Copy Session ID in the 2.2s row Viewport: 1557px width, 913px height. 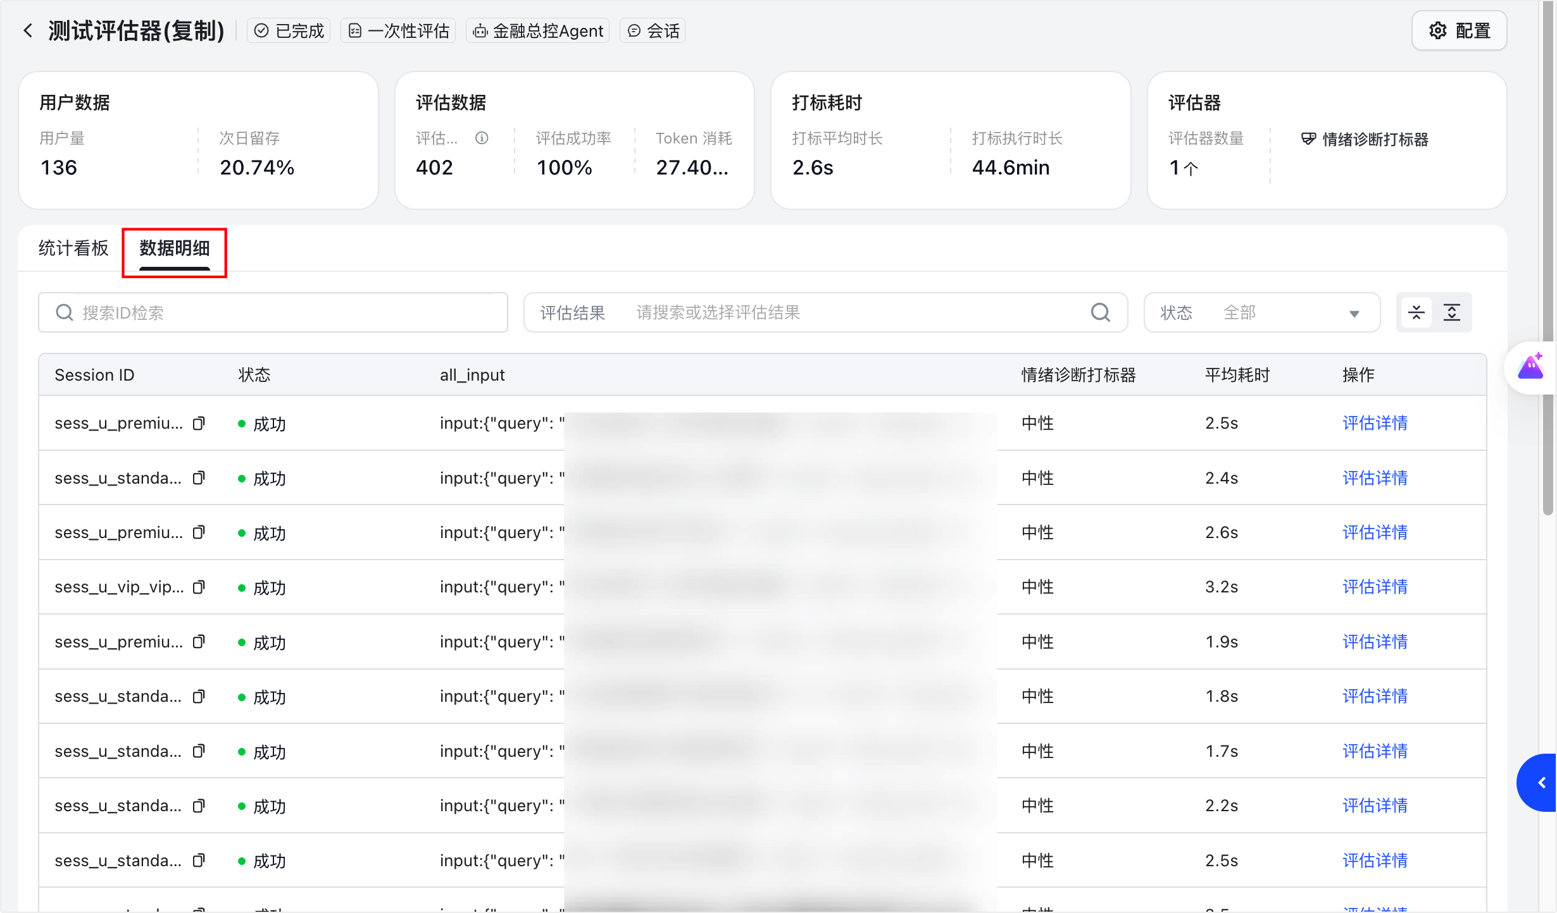(199, 806)
